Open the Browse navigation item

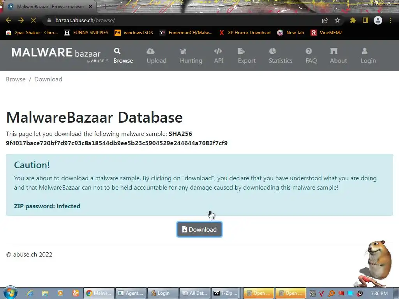[x=123, y=56]
